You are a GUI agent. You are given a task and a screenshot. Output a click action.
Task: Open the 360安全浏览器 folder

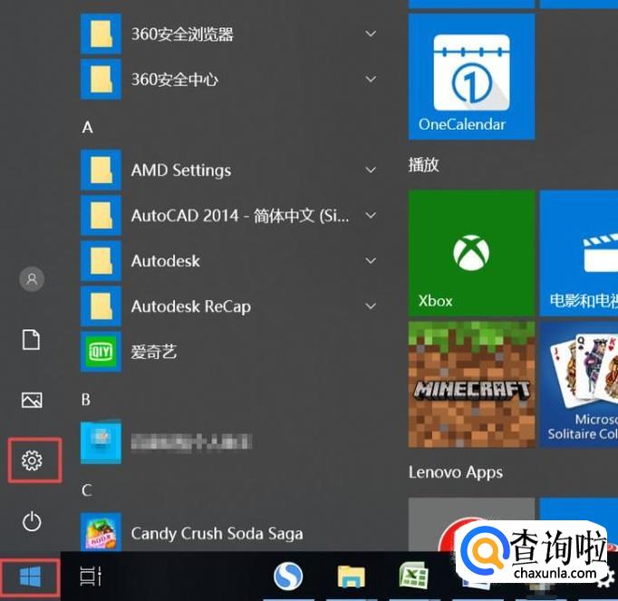(x=230, y=34)
